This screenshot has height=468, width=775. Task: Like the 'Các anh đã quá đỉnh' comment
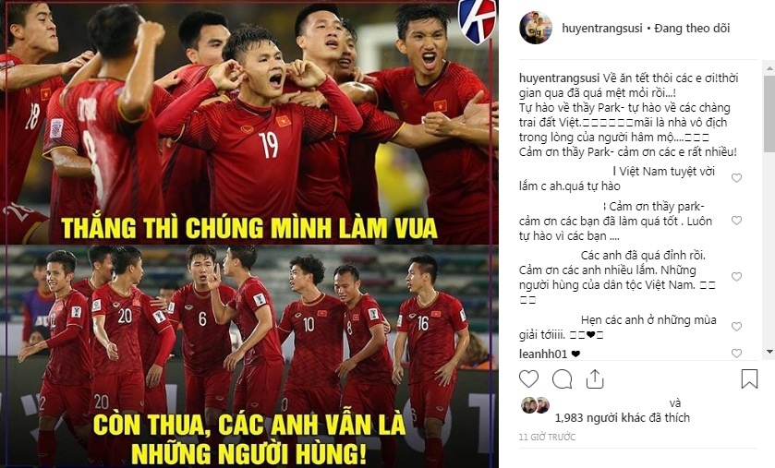736,276
